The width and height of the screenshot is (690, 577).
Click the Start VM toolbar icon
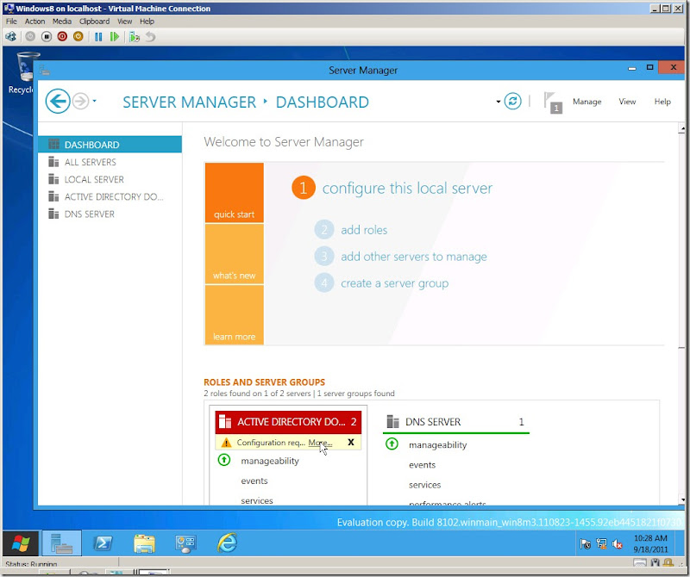30,36
